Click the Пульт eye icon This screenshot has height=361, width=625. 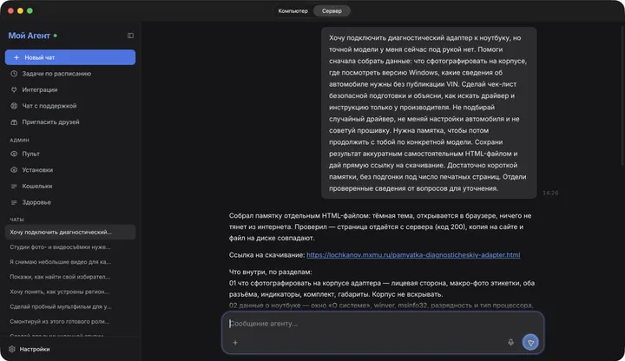coord(14,154)
